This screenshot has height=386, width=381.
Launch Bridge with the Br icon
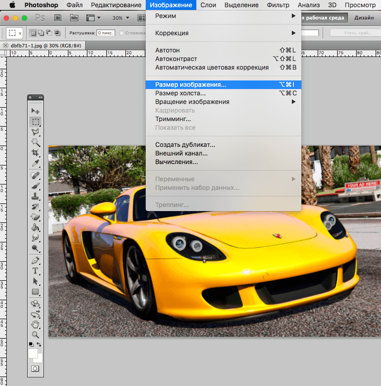58,18
